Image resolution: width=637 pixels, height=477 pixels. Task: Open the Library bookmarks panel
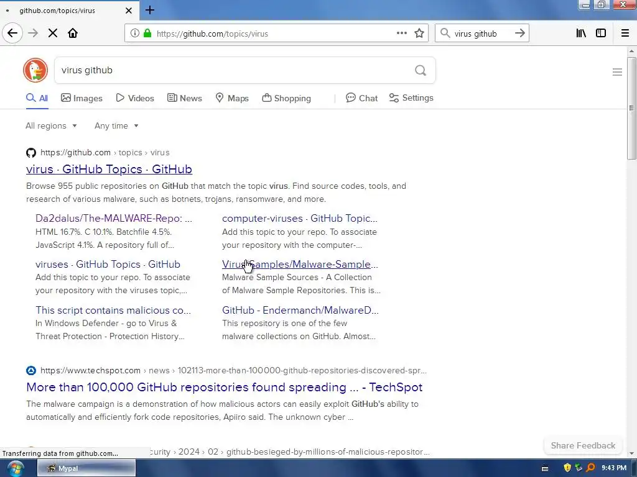click(x=581, y=34)
